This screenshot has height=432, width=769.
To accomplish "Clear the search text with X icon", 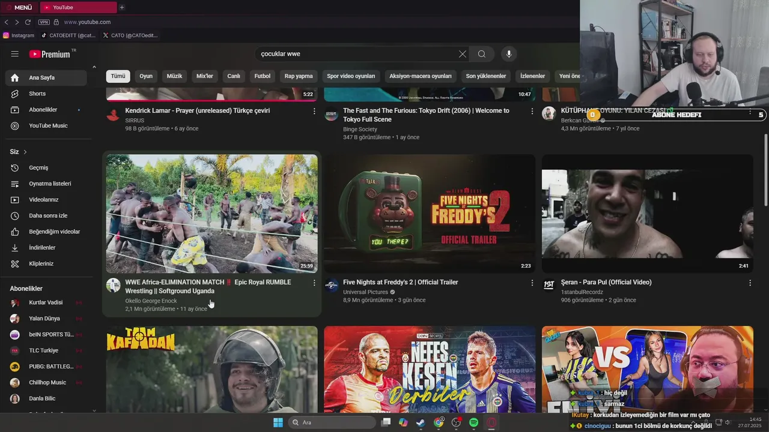I will point(463,54).
